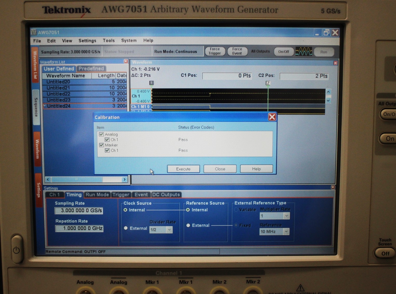
Task: Click the Sequence sidebar tab
Action: pos(36,107)
